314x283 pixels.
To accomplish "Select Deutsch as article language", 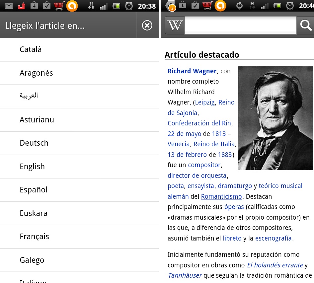I will click(x=80, y=143).
